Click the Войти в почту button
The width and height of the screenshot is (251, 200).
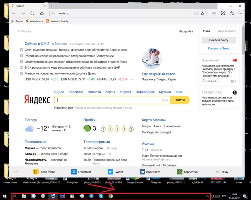[219, 40]
